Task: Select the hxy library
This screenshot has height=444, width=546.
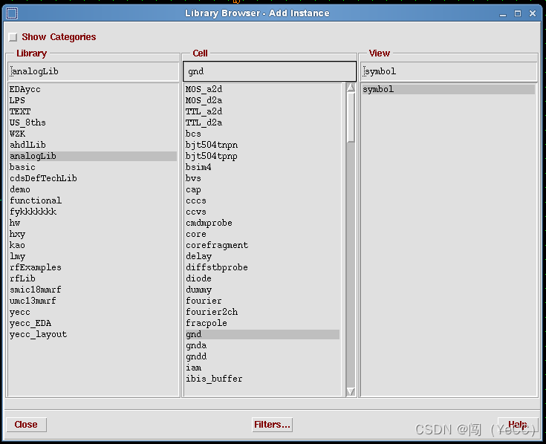Action: [x=17, y=234]
